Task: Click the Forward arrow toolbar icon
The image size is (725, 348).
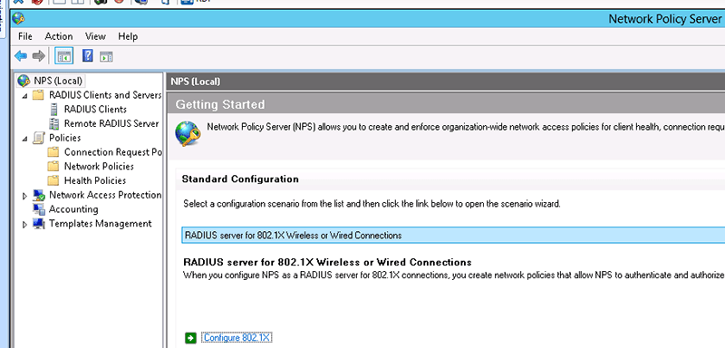Action: (39, 56)
